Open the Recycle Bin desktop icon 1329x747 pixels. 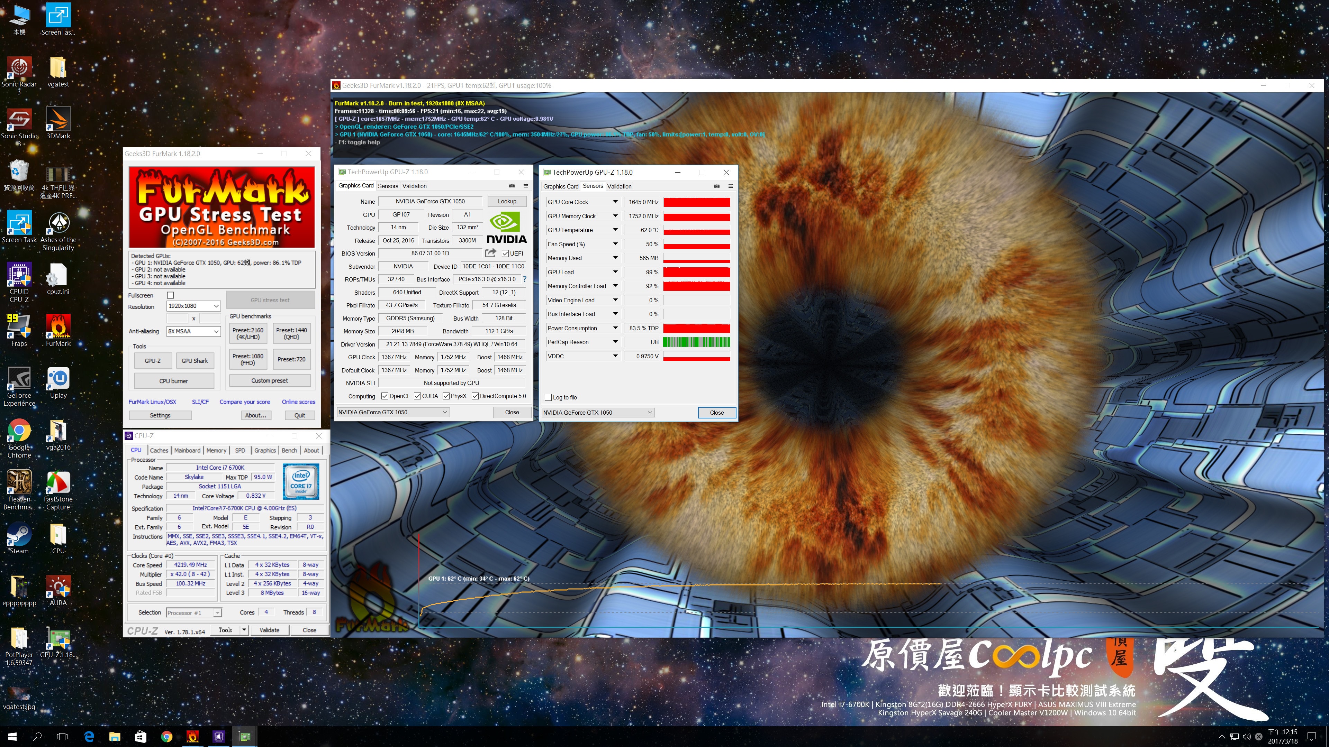click(19, 176)
